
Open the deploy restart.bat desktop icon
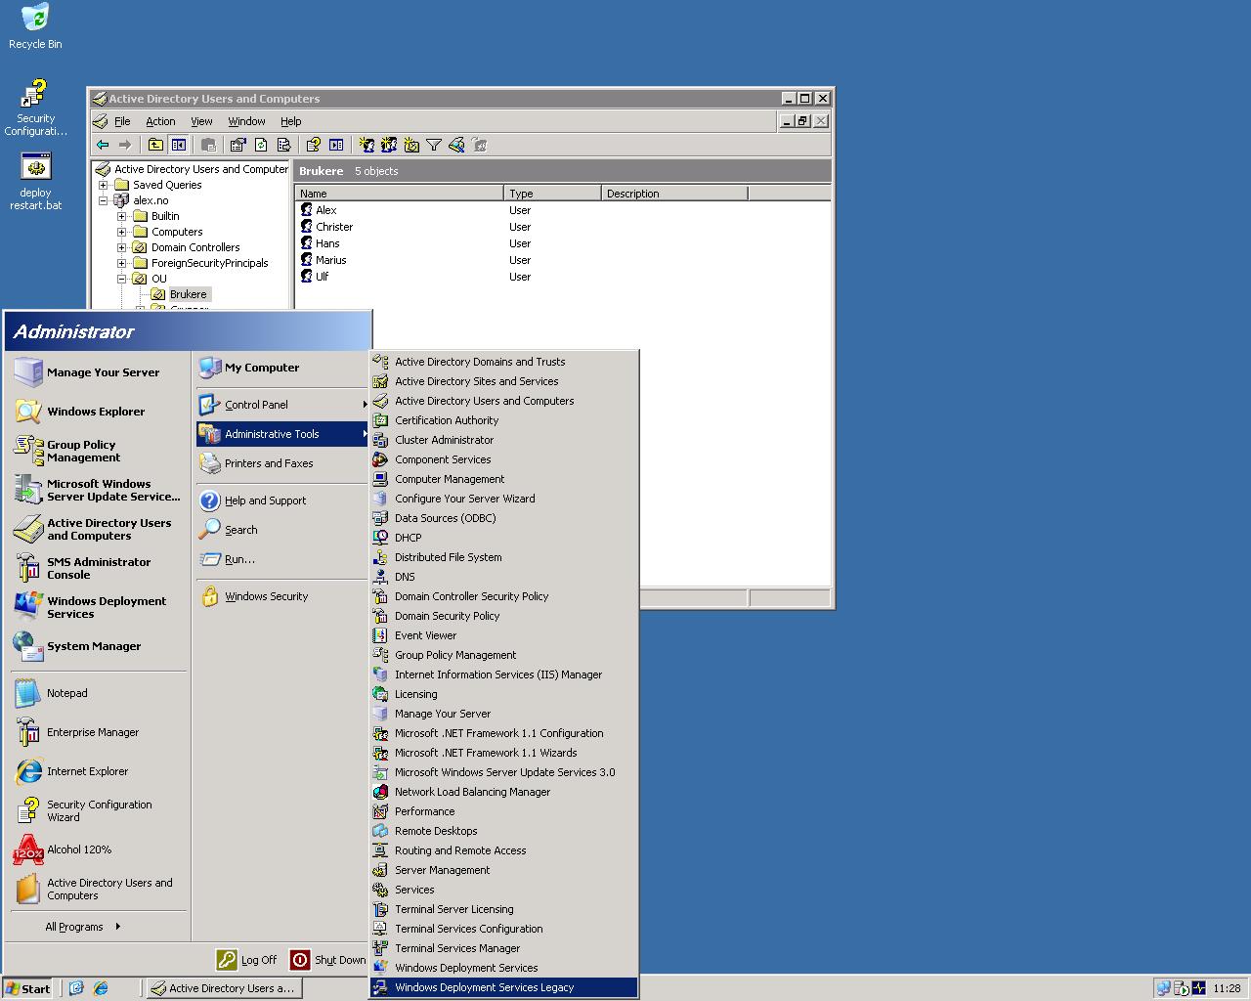tap(35, 182)
